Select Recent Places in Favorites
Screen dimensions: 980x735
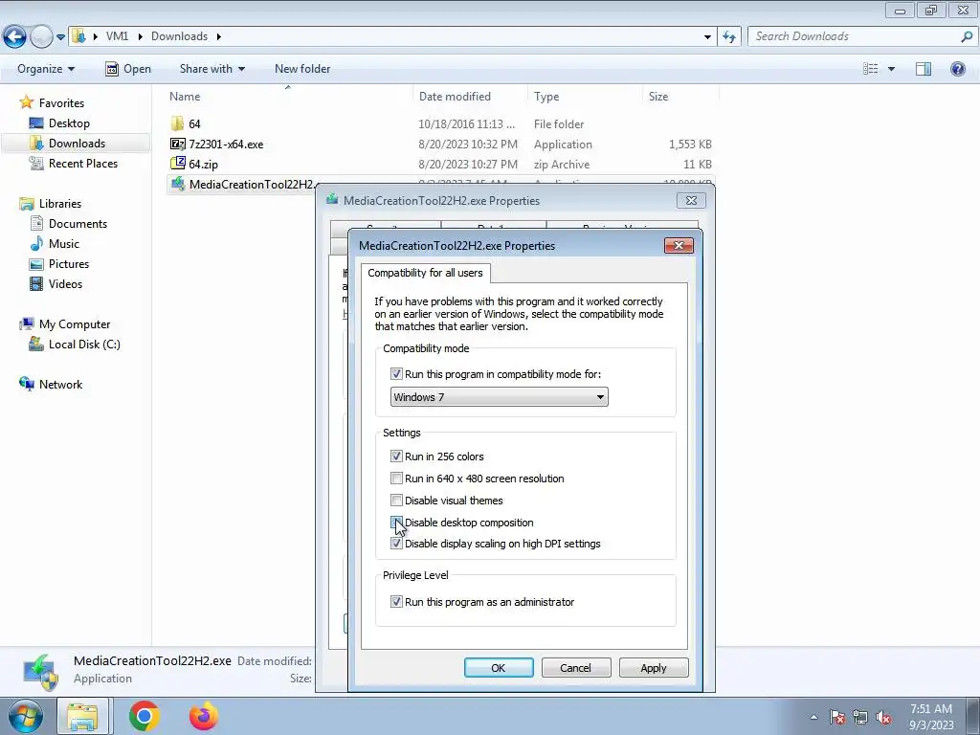(82, 163)
